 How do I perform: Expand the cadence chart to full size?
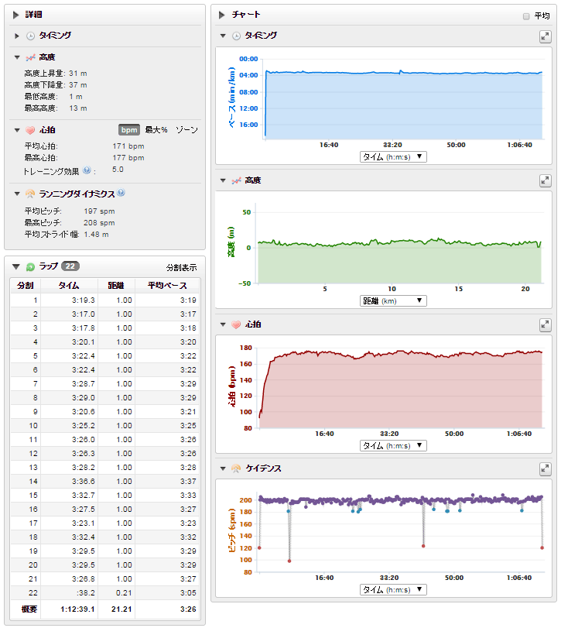545,468
